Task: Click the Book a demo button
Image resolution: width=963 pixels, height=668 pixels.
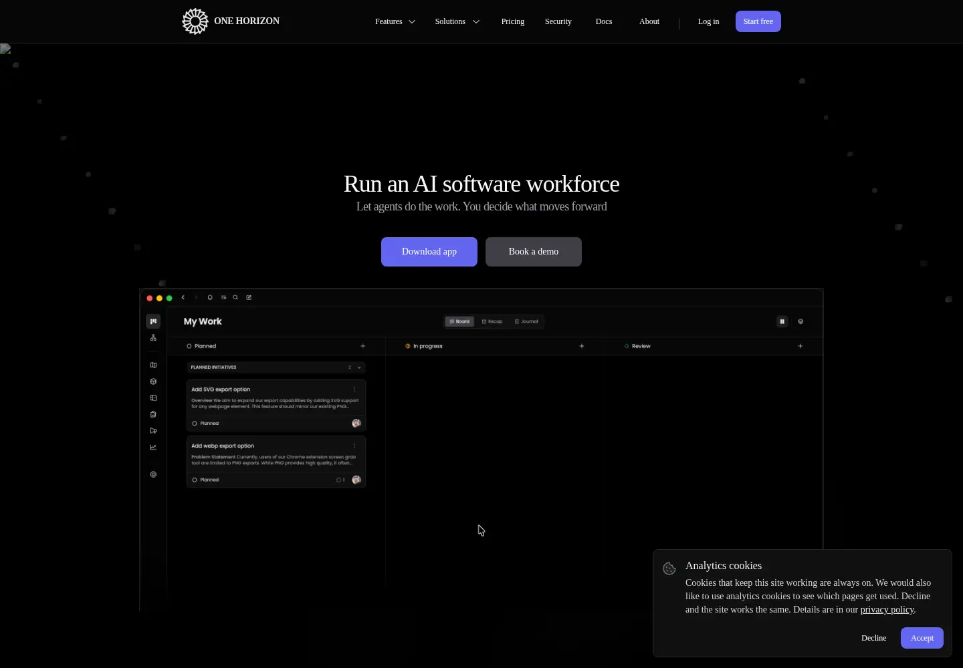Action: pyautogui.click(x=534, y=252)
